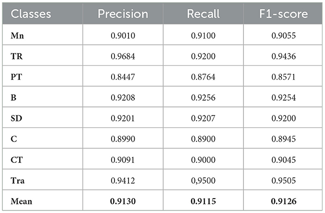Click the Classes column header
Image resolution: width=325 pixels, height=213 pixels.
(31, 14)
